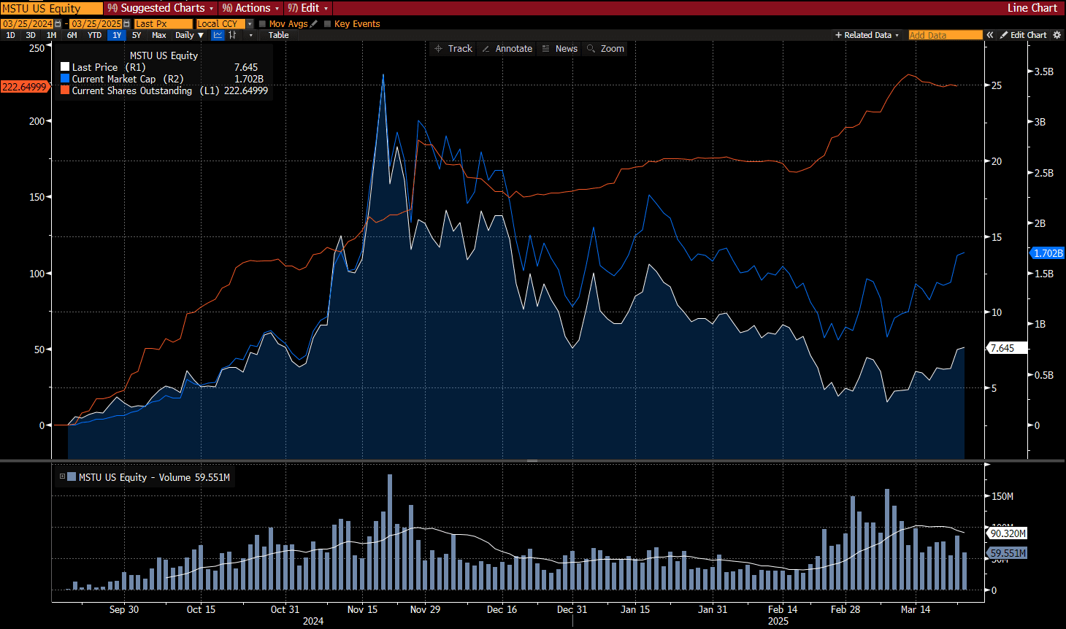This screenshot has width=1066, height=629.
Task: Expand the chart type options arrow
Action: click(250, 35)
